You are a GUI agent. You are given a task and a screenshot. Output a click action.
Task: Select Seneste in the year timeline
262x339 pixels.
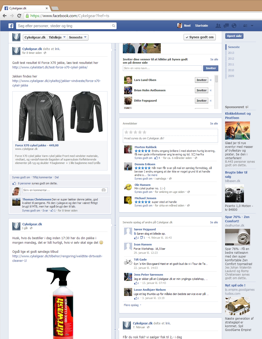[x=234, y=47]
